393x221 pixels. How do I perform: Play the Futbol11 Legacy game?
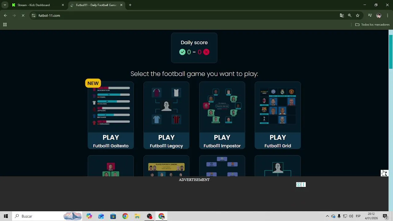tap(166, 141)
